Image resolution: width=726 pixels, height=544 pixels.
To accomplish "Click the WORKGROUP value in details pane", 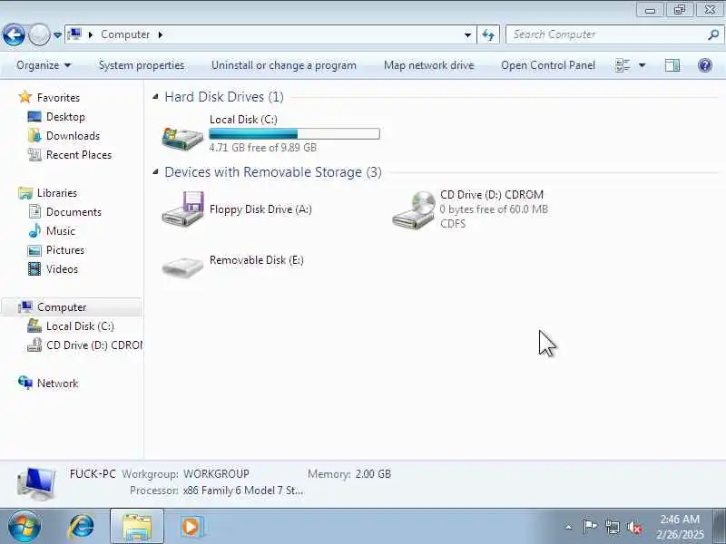I will (x=216, y=473).
